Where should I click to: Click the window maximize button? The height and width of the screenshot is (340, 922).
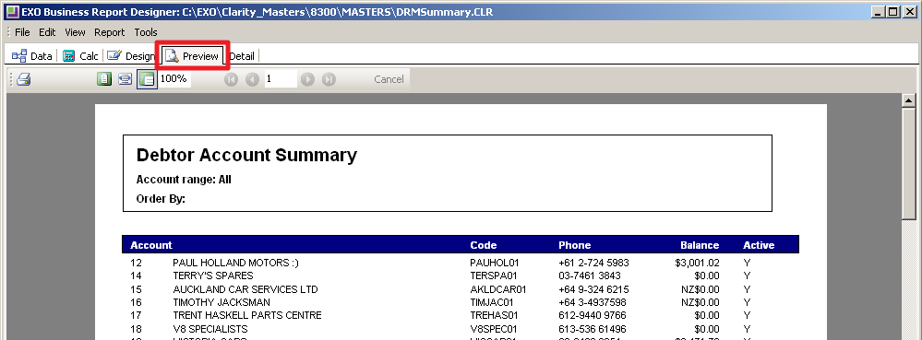893,11
